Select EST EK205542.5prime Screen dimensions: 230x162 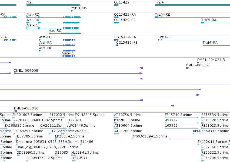coord(56,139)
